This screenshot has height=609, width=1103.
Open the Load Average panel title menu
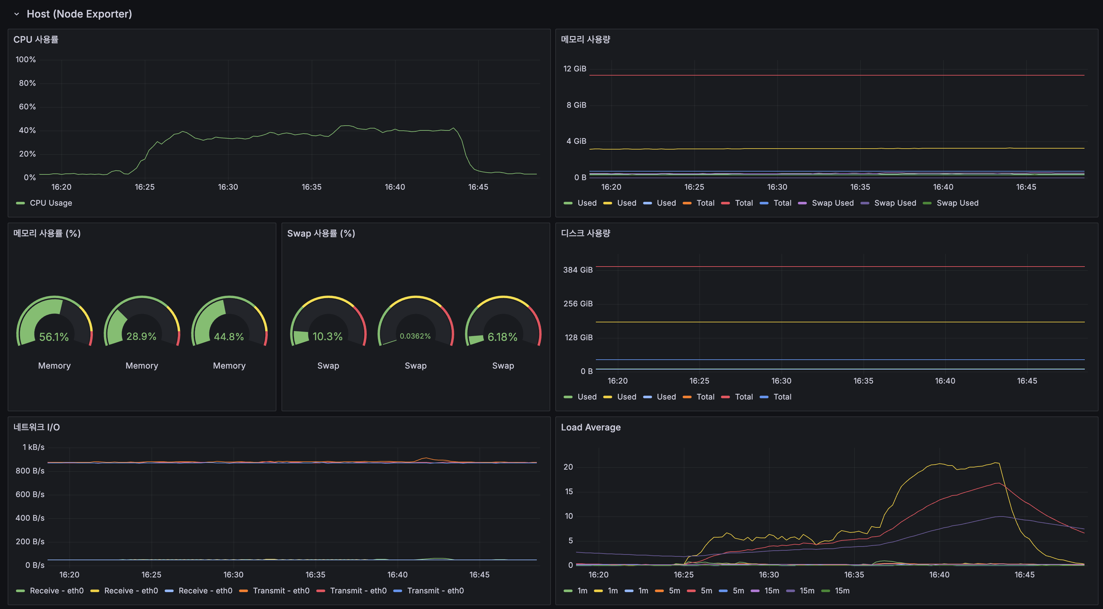(x=590, y=427)
